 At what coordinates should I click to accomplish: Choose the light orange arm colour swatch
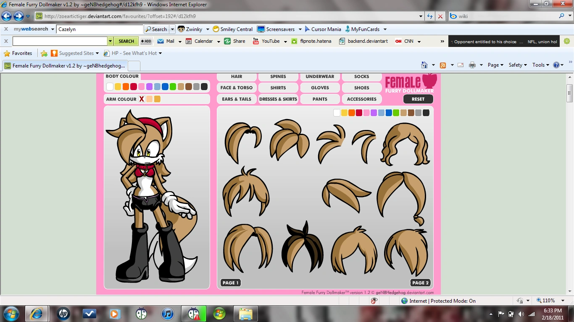click(x=150, y=99)
